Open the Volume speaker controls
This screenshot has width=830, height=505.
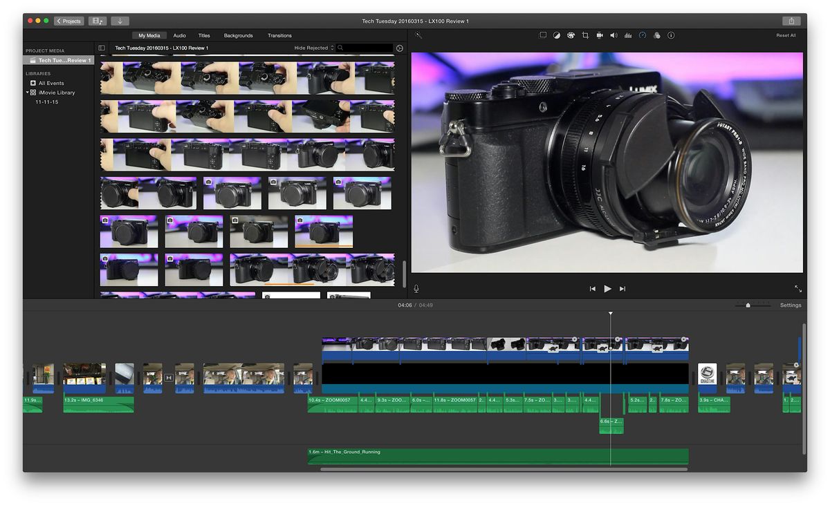[614, 35]
